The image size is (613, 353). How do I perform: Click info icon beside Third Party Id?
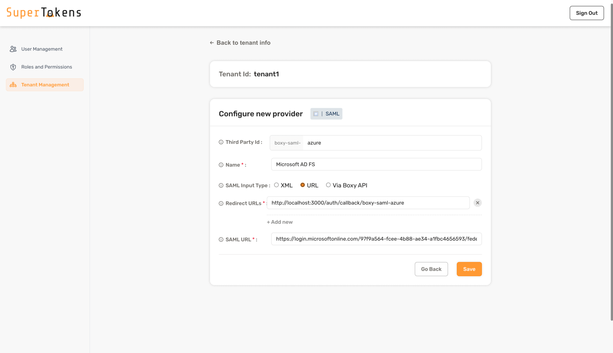coord(221,142)
